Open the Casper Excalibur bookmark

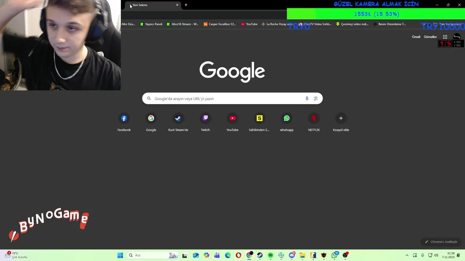[220, 24]
